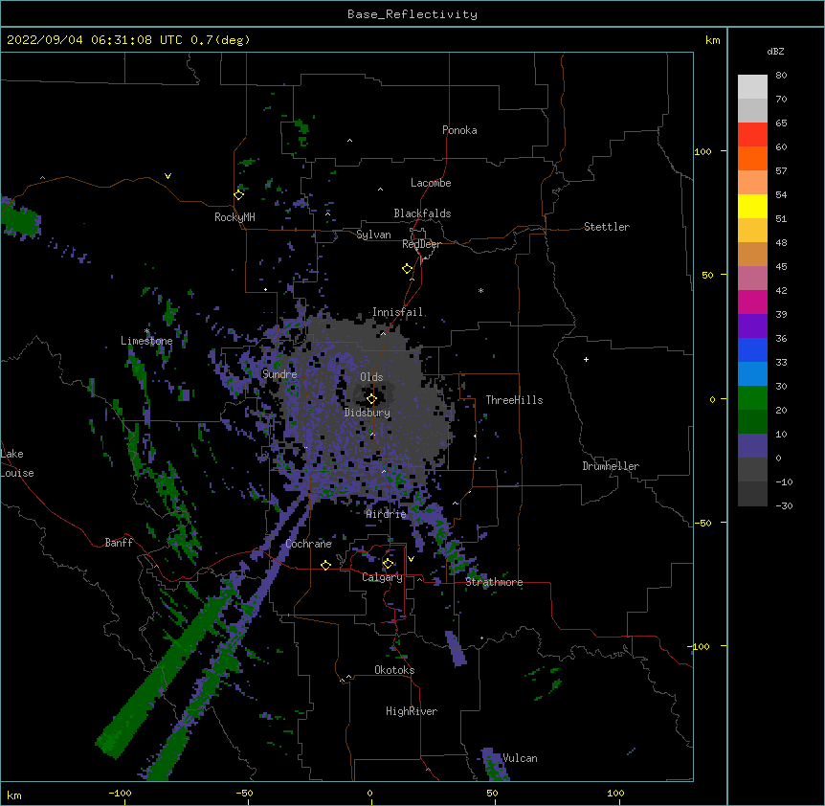The image size is (825, 806).
Task: Click the Calgary label
Action: (382, 577)
